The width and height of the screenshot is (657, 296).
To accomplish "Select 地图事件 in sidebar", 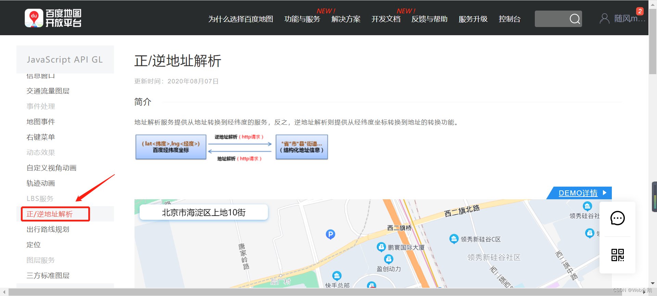I will tap(41, 122).
